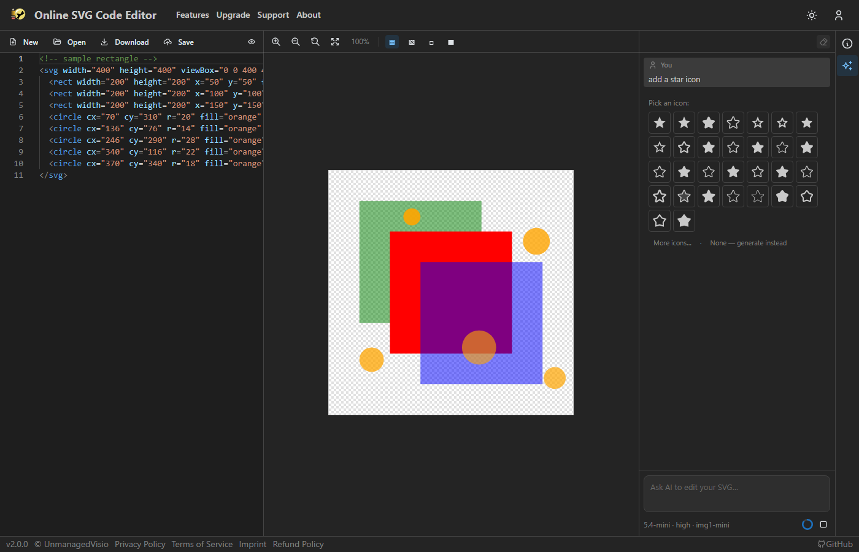This screenshot has height=552, width=859.
Task: Focus the Ask AI input field
Action: coord(737,494)
